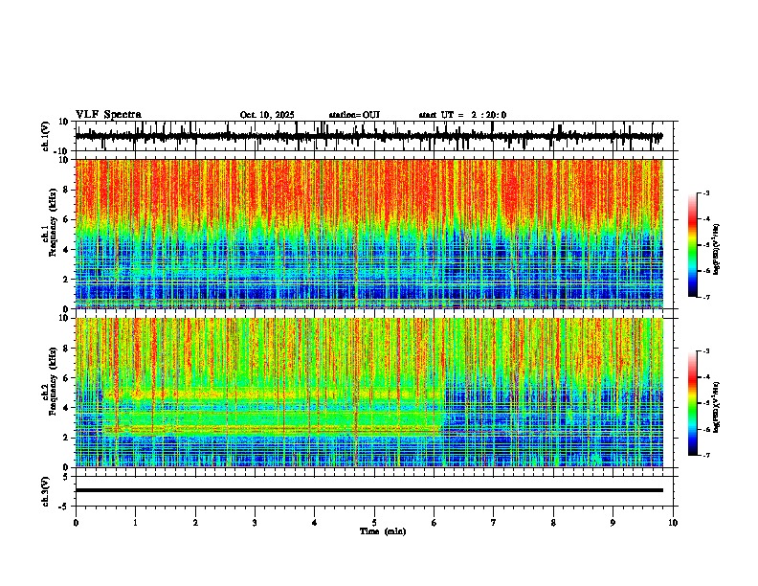Click the "ch.1(V)" waveform axis label
The image size is (758, 586).
click(46, 136)
